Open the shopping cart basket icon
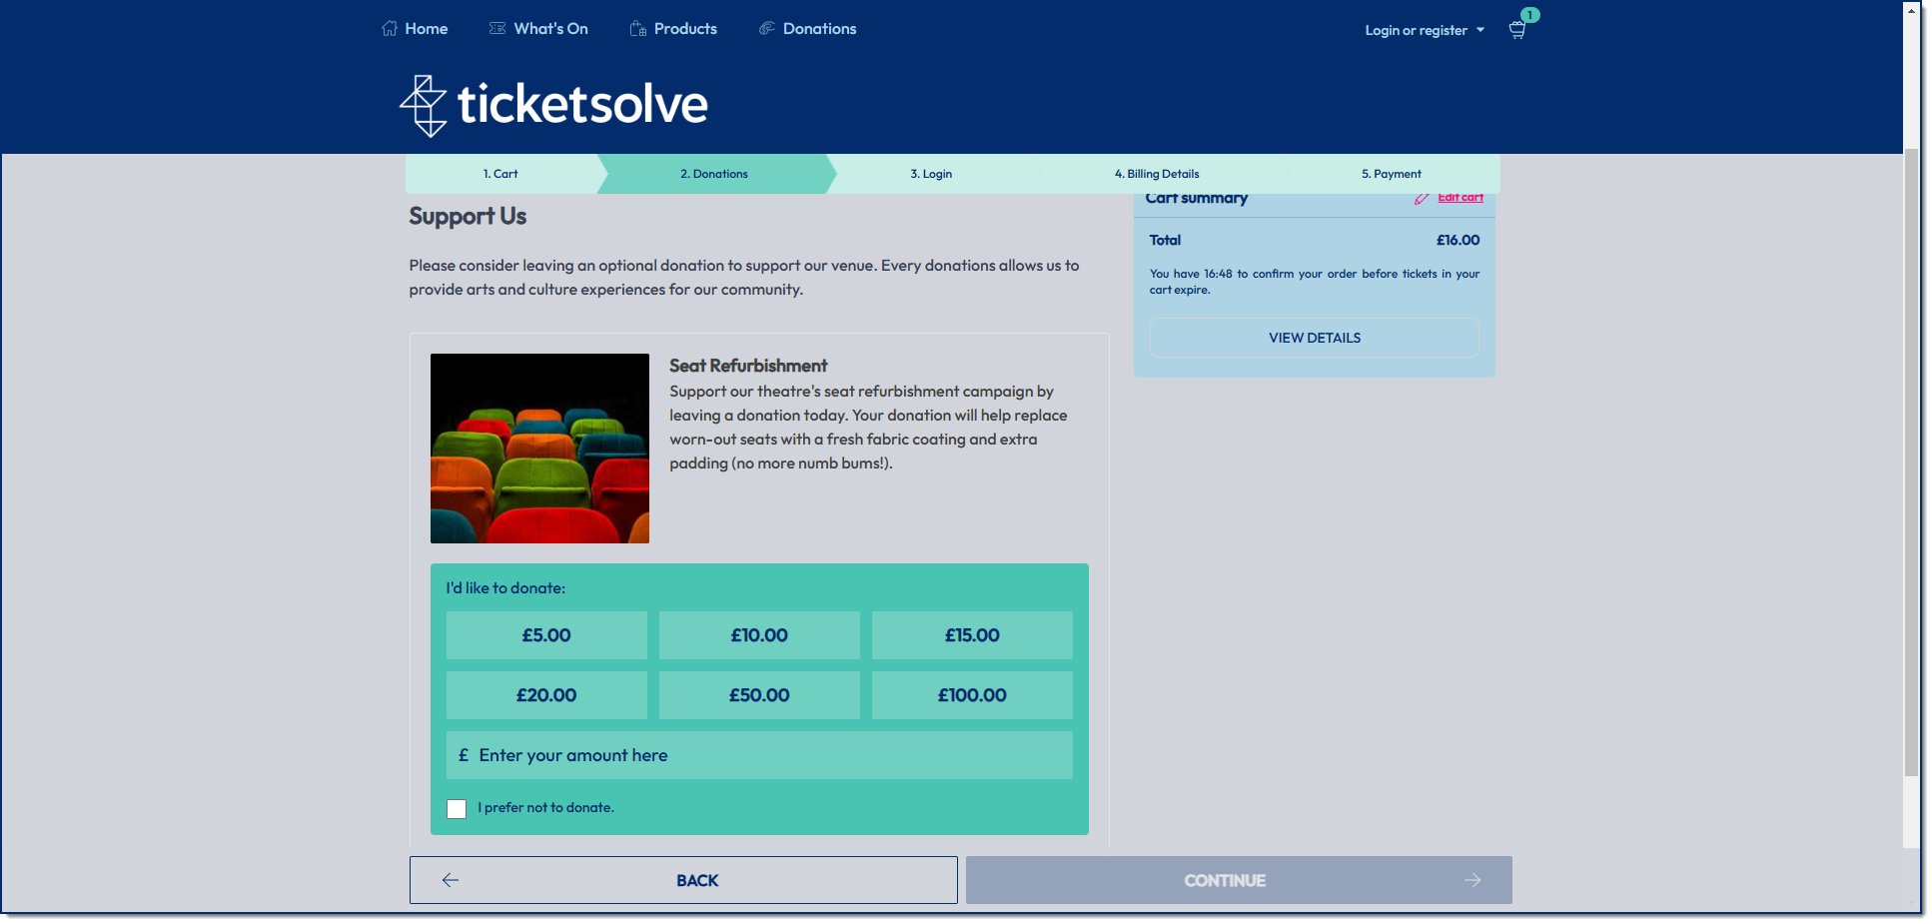Screen dimensions: 1932x924 pyautogui.click(x=1516, y=30)
